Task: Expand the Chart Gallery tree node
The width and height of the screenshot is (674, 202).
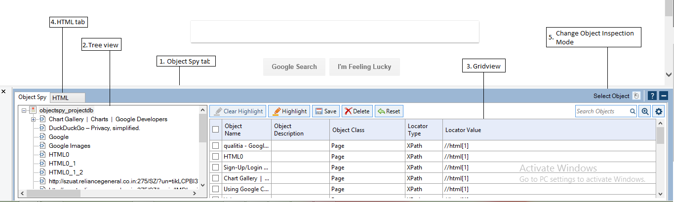Action: (33, 119)
